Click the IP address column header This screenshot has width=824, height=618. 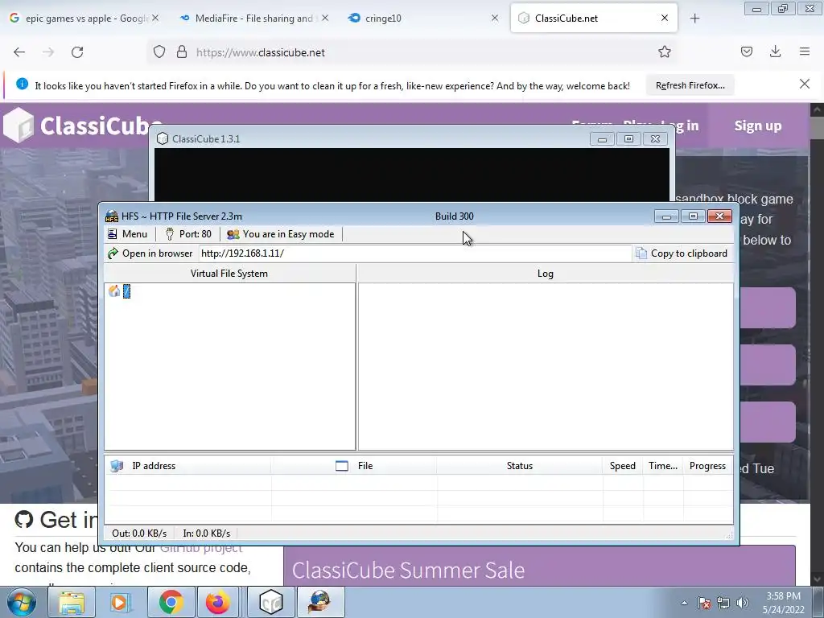point(188,466)
